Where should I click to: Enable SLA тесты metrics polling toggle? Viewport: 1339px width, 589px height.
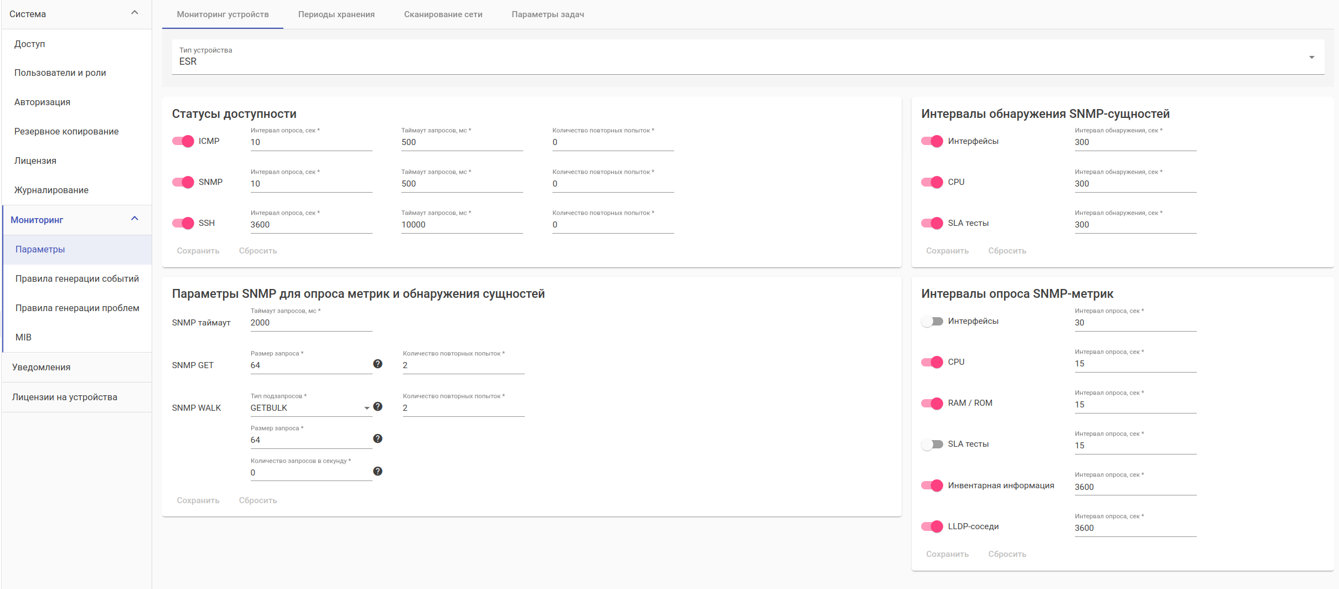coord(932,444)
